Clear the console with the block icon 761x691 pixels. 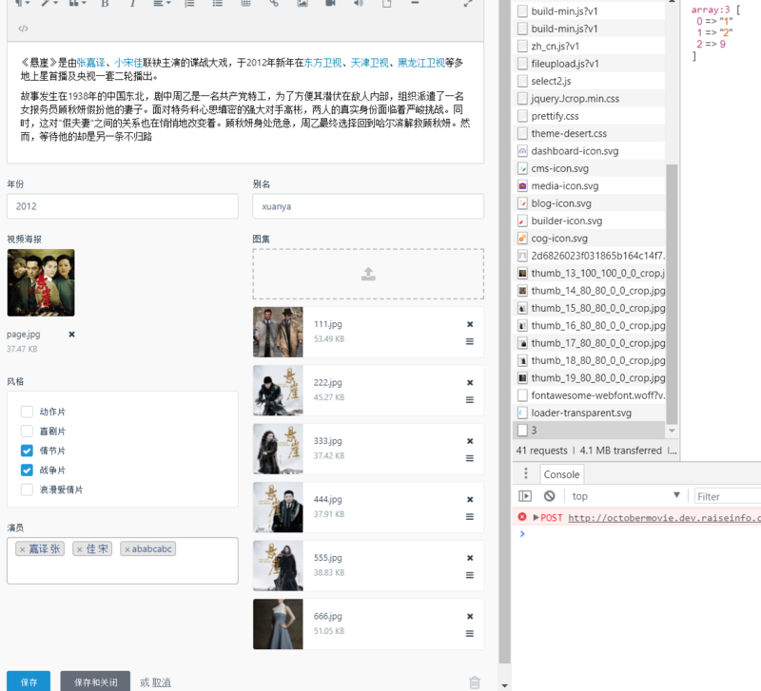[549, 496]
